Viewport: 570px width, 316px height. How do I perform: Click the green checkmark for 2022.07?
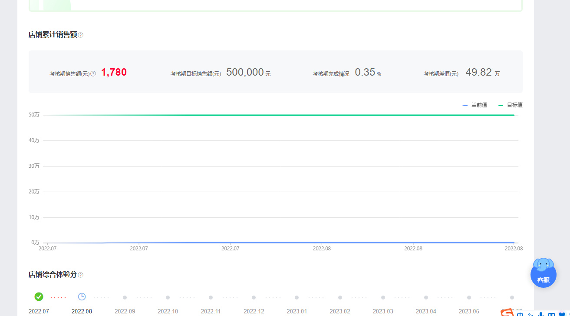[39, 297]
